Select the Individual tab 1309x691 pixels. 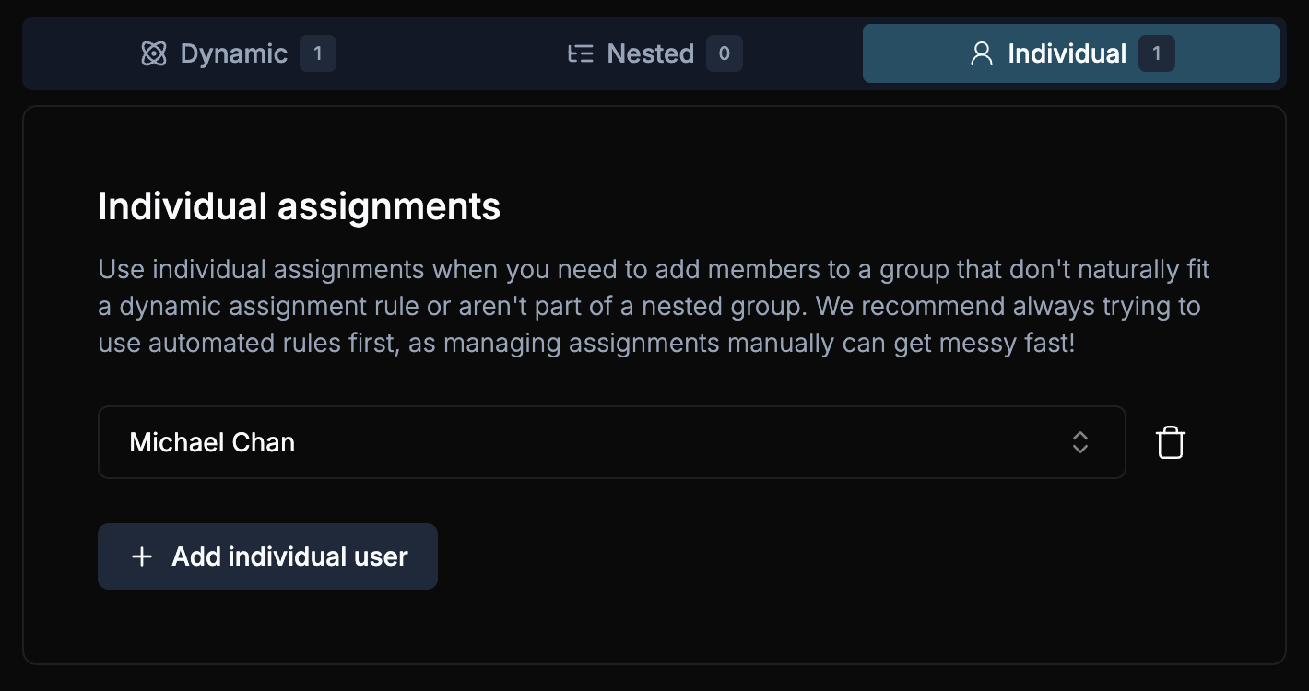(1067, 53)
